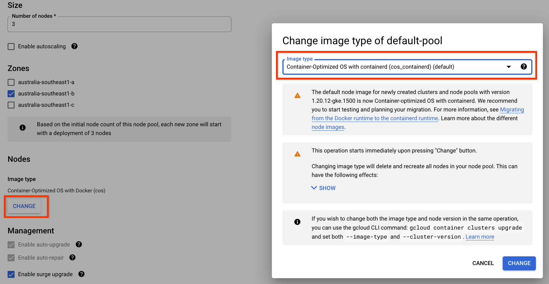
Task: Cancel the change image type dialog
Action: (x=483, y=263)
